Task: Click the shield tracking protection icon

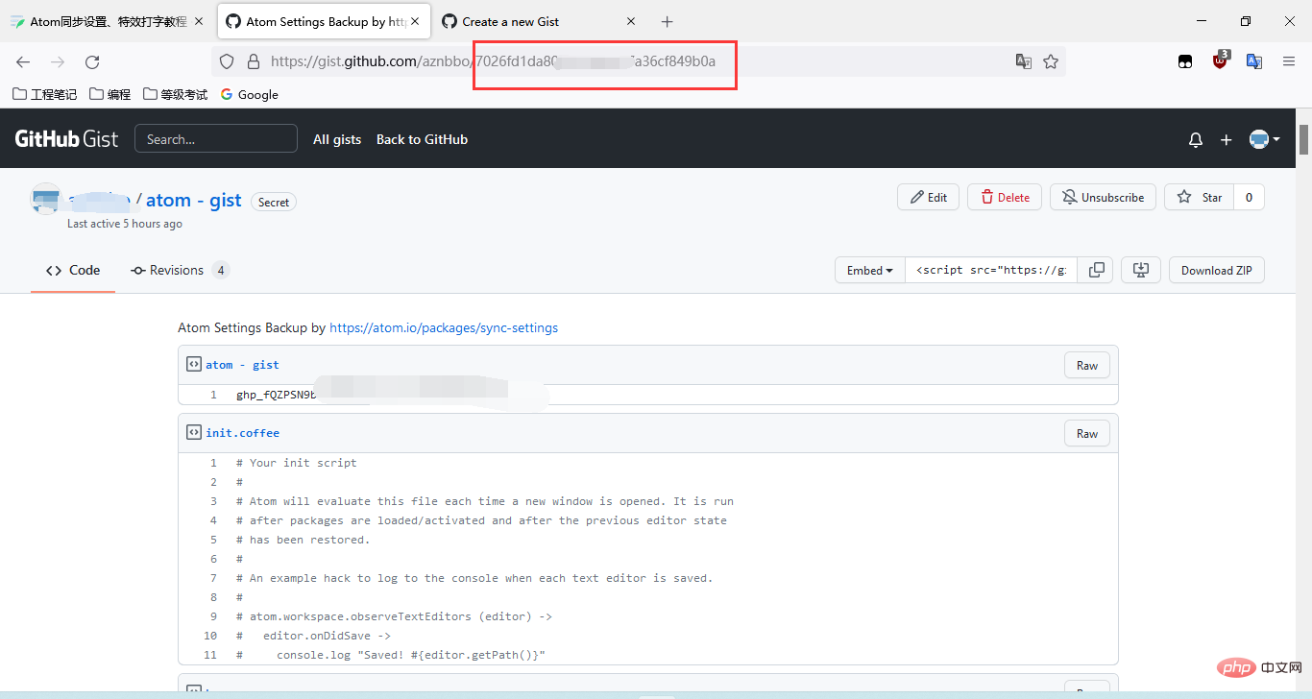Action: 227,61
